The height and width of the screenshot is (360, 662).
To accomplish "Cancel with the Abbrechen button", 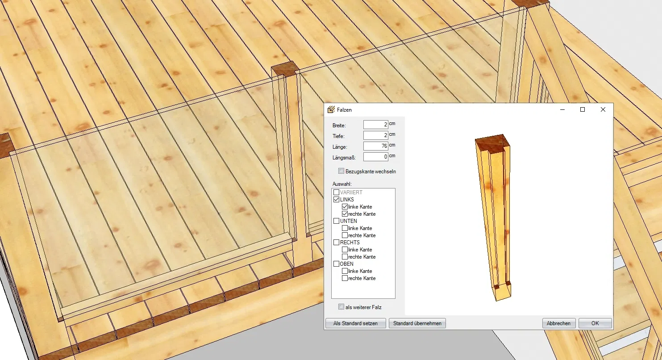I will click(x=558, y=323).
